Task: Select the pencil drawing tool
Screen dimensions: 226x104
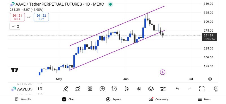Action: tap(66, 89)
